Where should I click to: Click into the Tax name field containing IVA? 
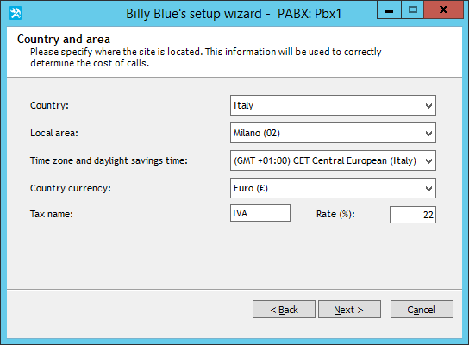click(x=260, y=213)
